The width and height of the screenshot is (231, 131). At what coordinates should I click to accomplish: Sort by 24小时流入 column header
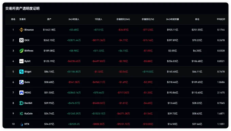pyautogui.click(x=74, y=19)
